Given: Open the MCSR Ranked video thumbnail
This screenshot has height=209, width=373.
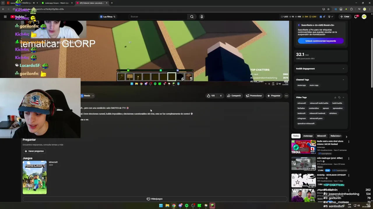Looking at the screenshot, I should tap(303, 147).
